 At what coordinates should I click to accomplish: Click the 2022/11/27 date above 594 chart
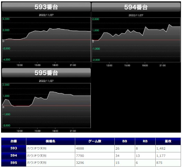tap(136, 15)
